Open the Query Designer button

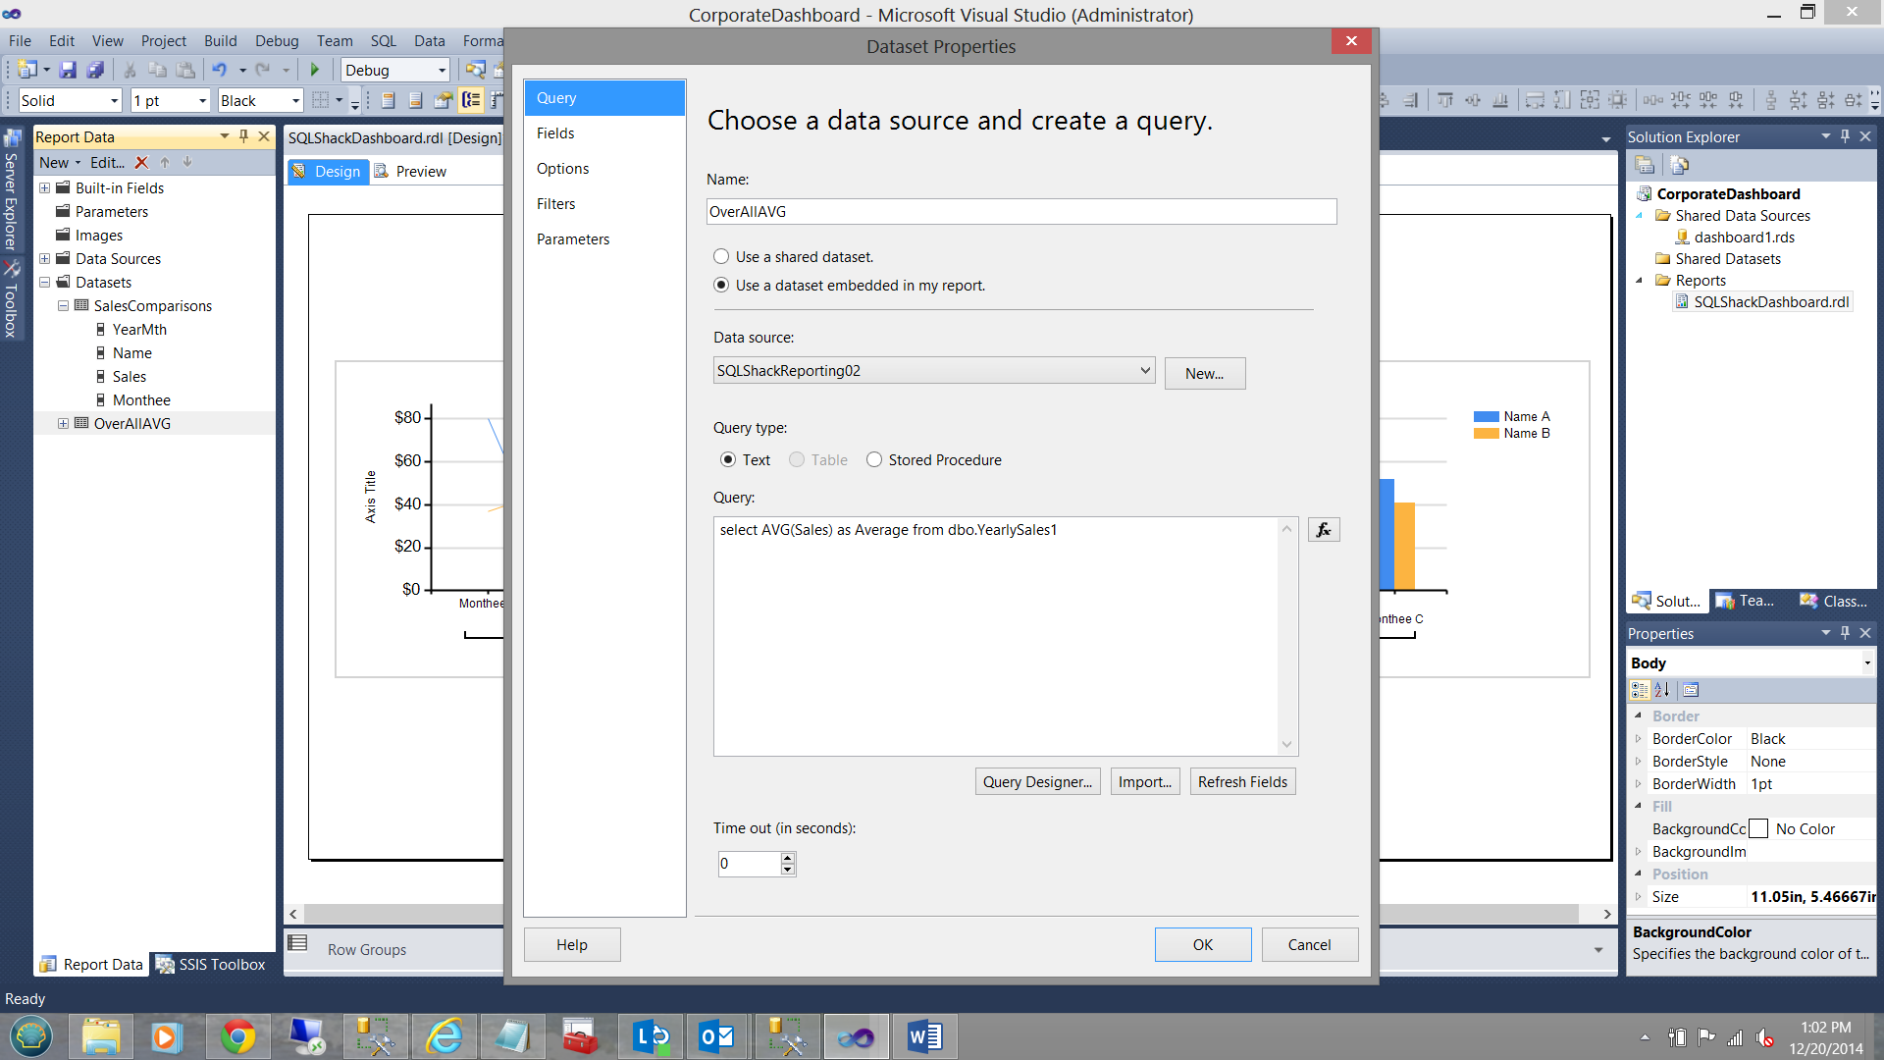coord(1037,781)
